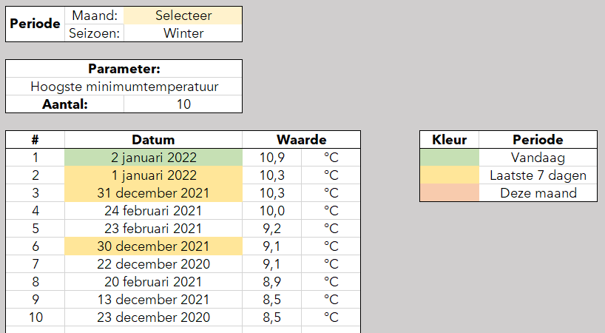Select the orange Deze maand swatch
The height and width of the screenshot is (333, 605).
[x=450, y=193]
